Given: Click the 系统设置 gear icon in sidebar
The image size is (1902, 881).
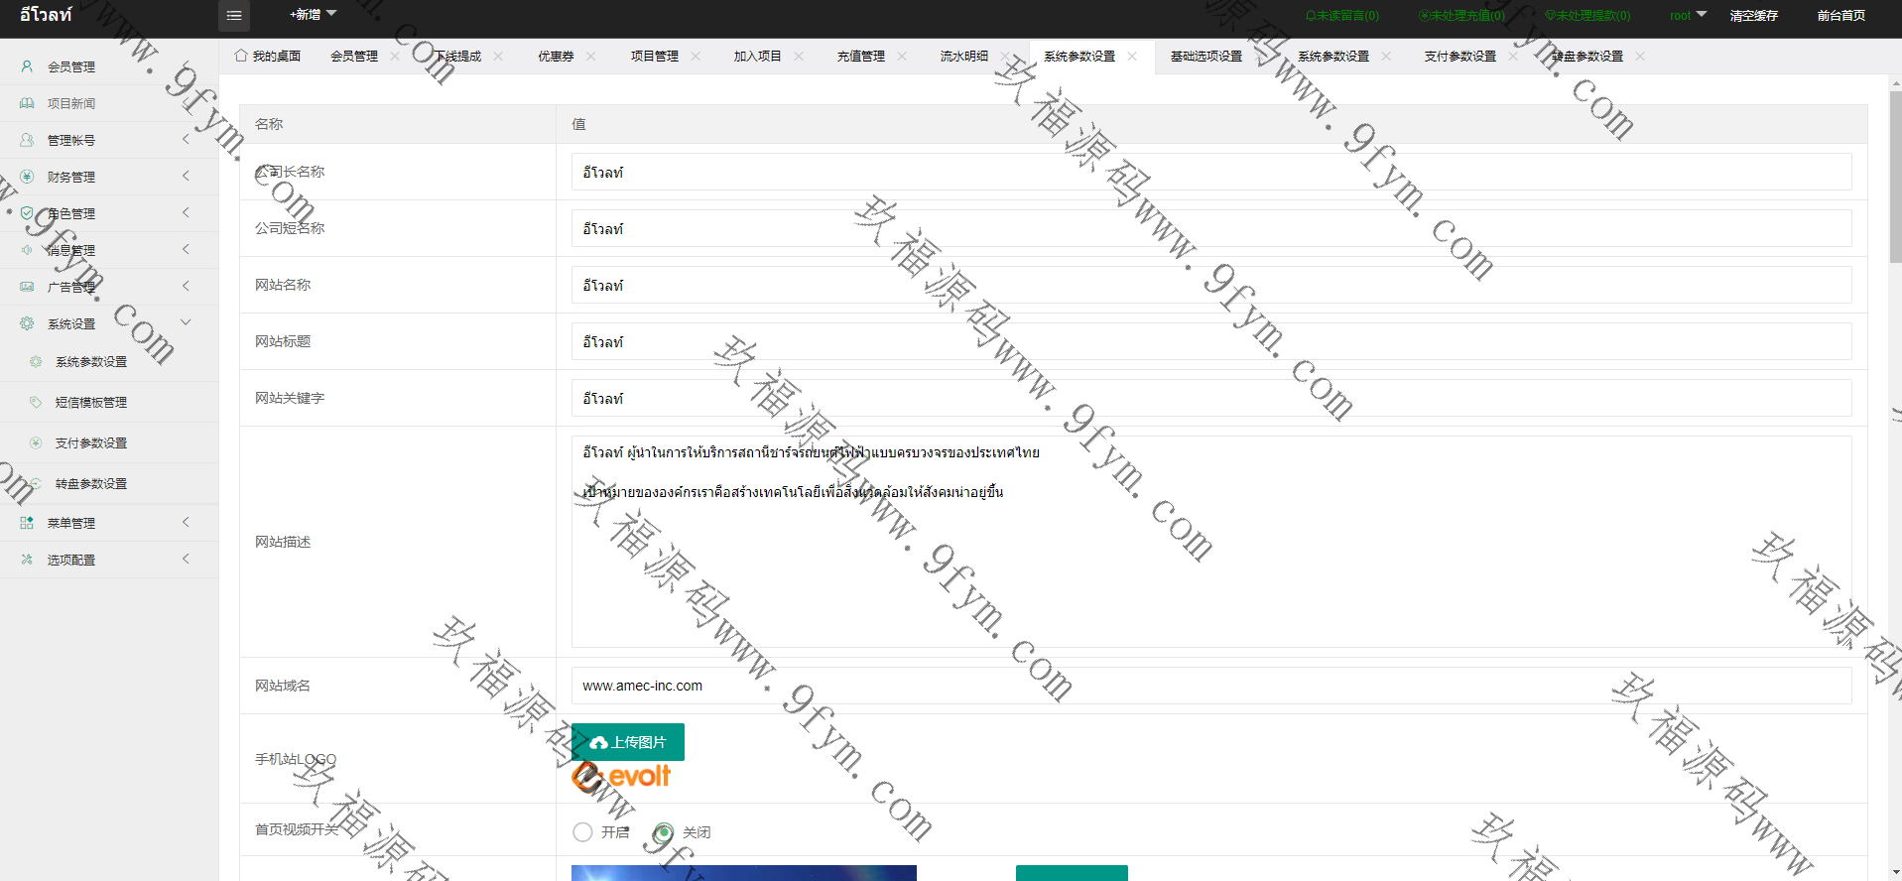Looking at the screenshot, I should tap(27, 323).
